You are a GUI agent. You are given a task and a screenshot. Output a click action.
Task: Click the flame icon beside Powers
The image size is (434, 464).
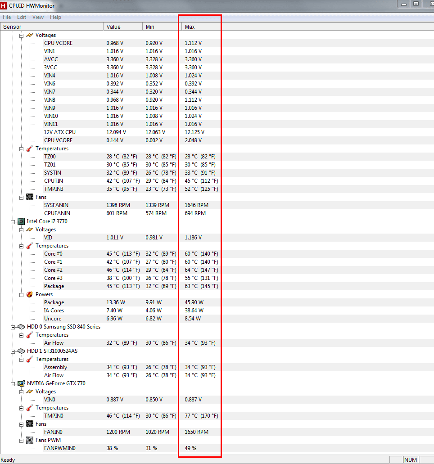pos(30,294)
